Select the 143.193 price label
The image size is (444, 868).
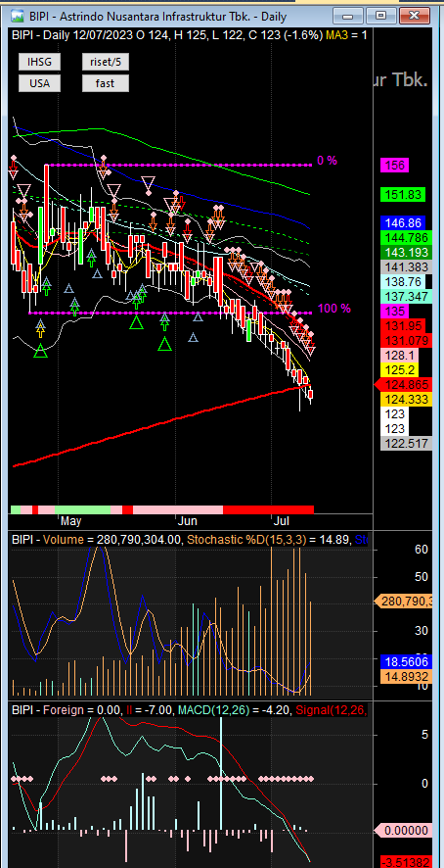coord(406,253)
